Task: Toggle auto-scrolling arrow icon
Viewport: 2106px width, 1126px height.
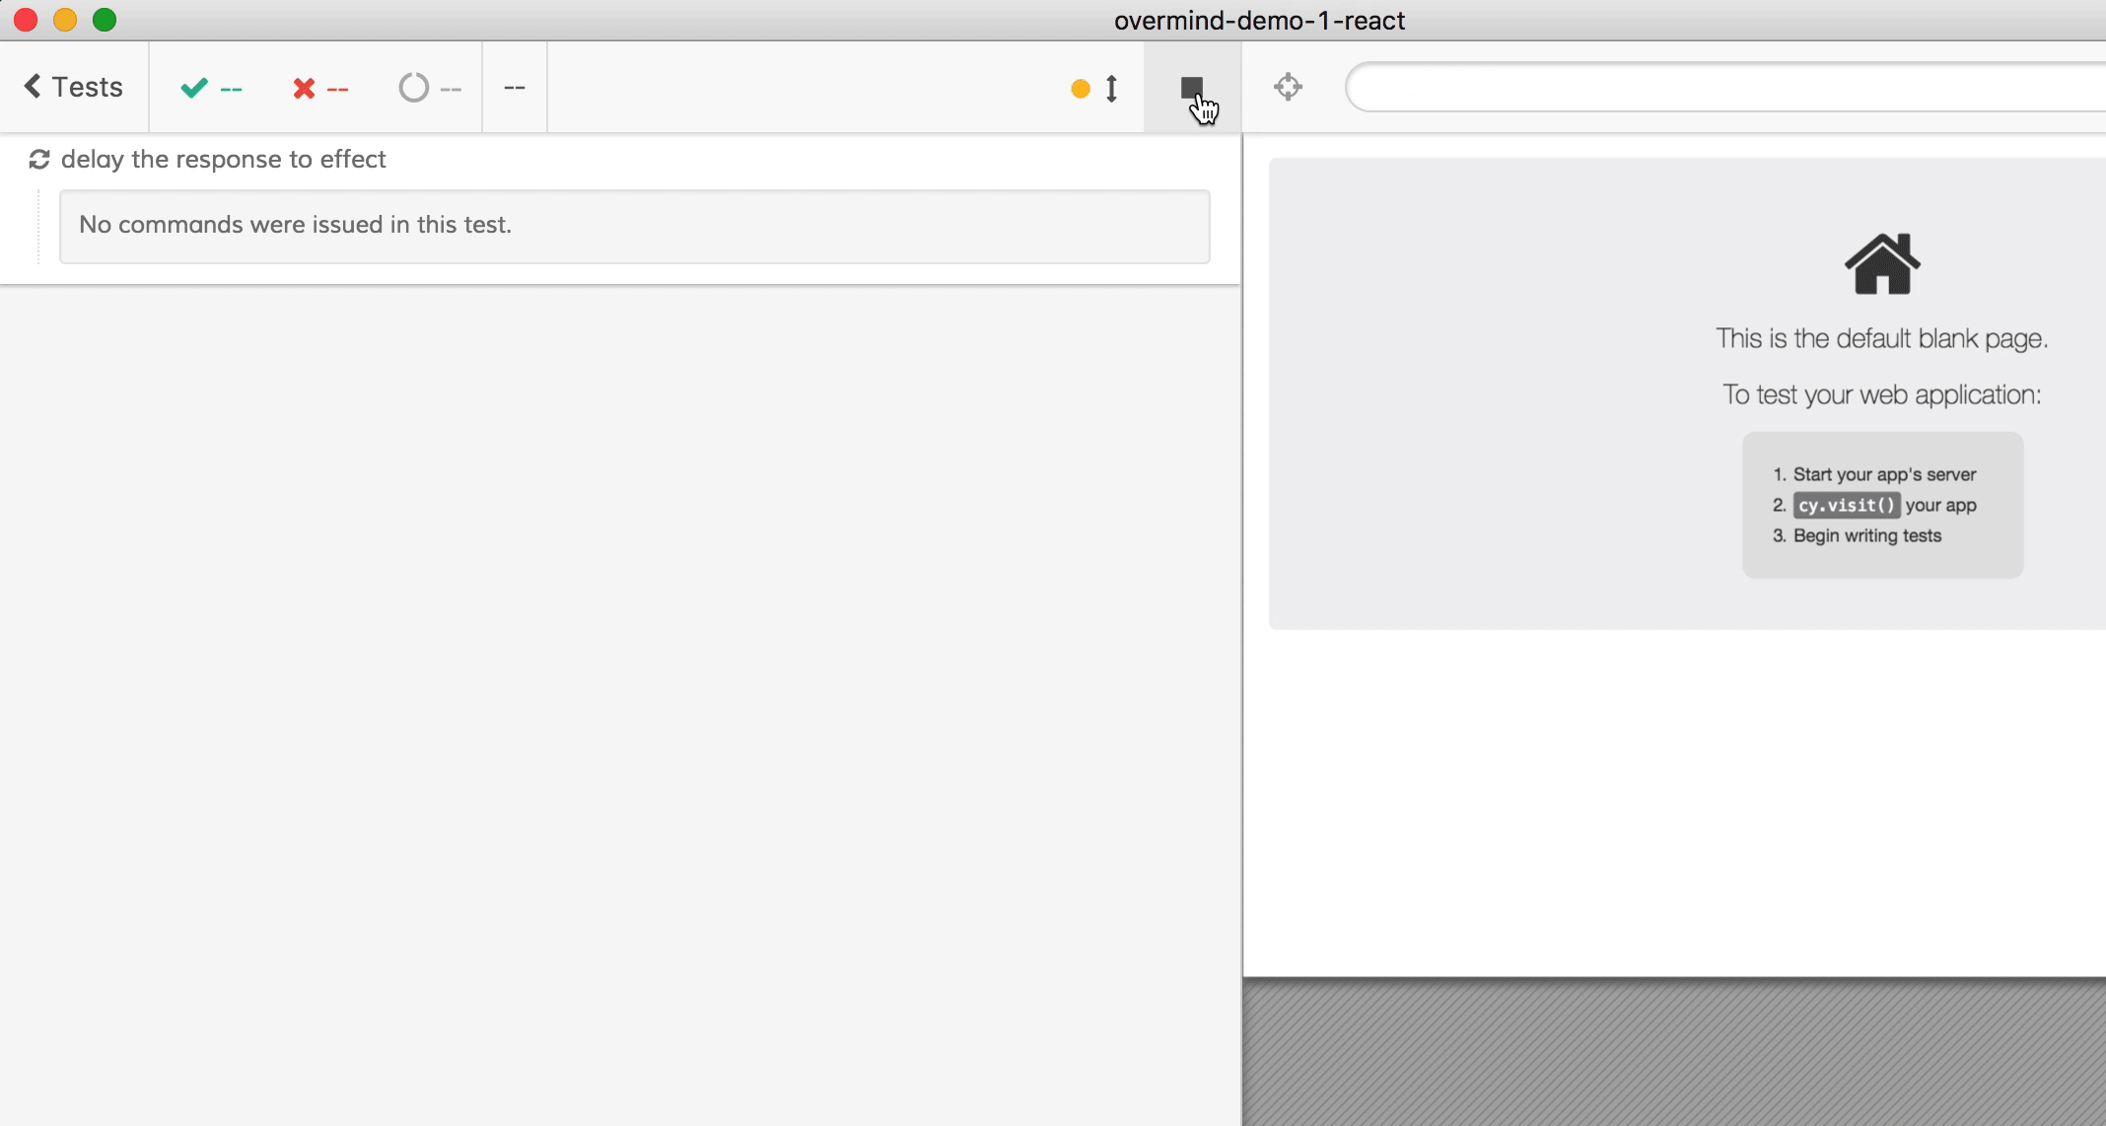Action: (1112, 89)
